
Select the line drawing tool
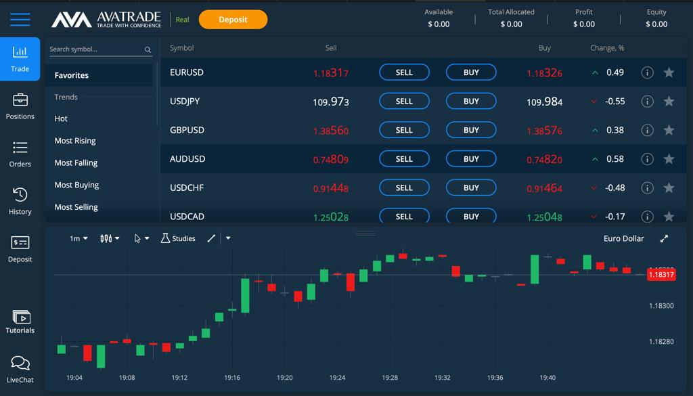coord(211,238)
